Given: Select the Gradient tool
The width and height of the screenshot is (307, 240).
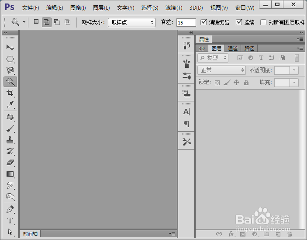Looking at the screenshot, I should [x=10, y=174].
